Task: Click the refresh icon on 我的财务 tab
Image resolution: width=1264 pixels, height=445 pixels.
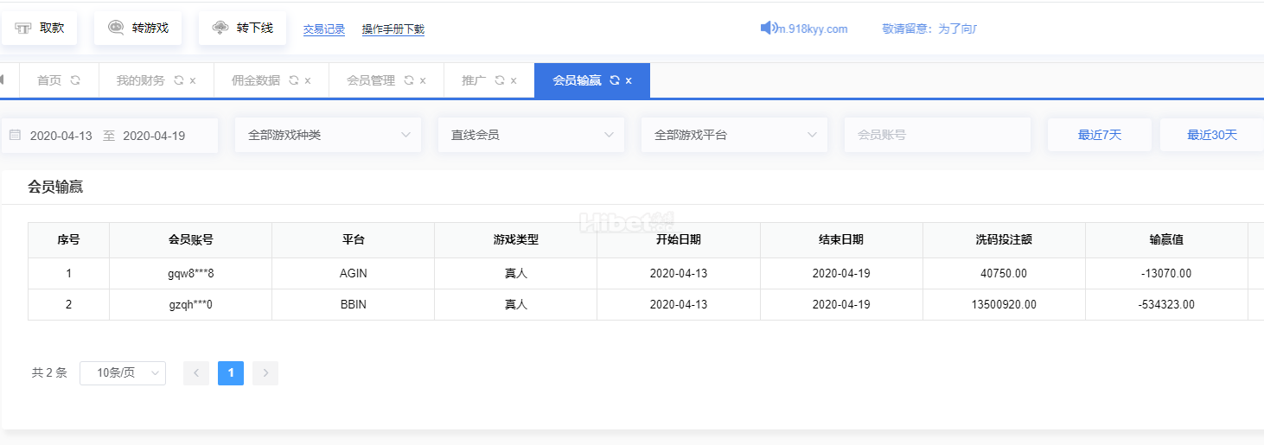Action: tap(179, 80)
